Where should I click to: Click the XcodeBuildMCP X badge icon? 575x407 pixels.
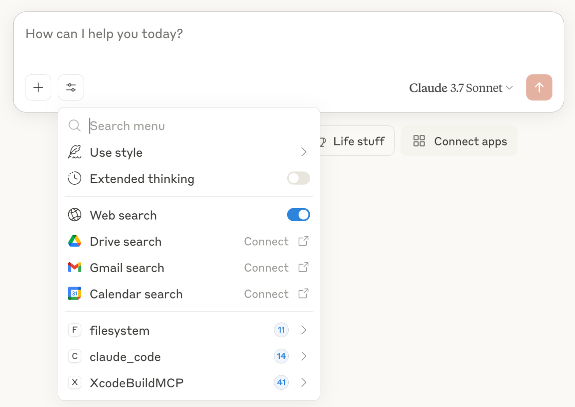click(x=75, y=382)
